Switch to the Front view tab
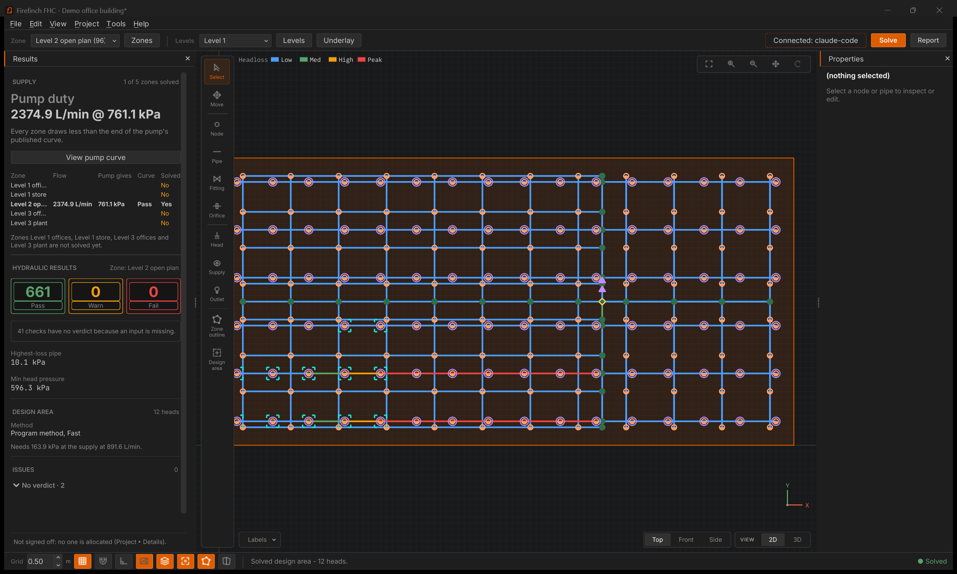This screenshot has width=957, height=574. (686, 540)
